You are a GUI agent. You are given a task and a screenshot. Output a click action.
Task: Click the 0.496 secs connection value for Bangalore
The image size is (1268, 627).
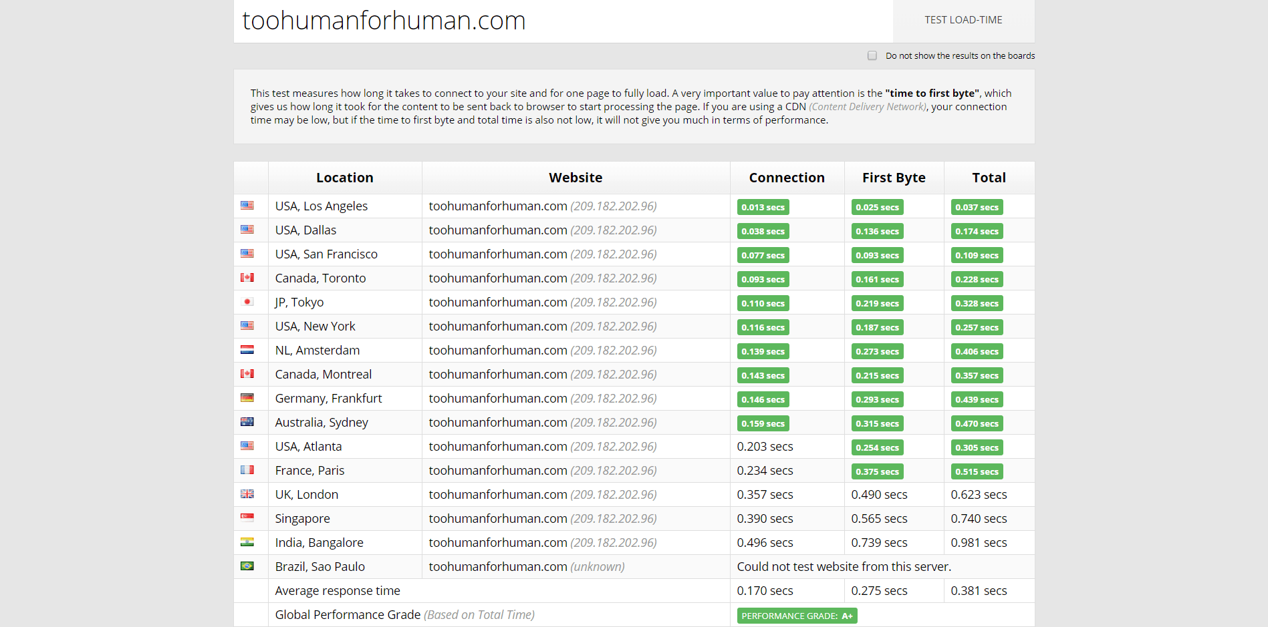[x=765, y=542]
